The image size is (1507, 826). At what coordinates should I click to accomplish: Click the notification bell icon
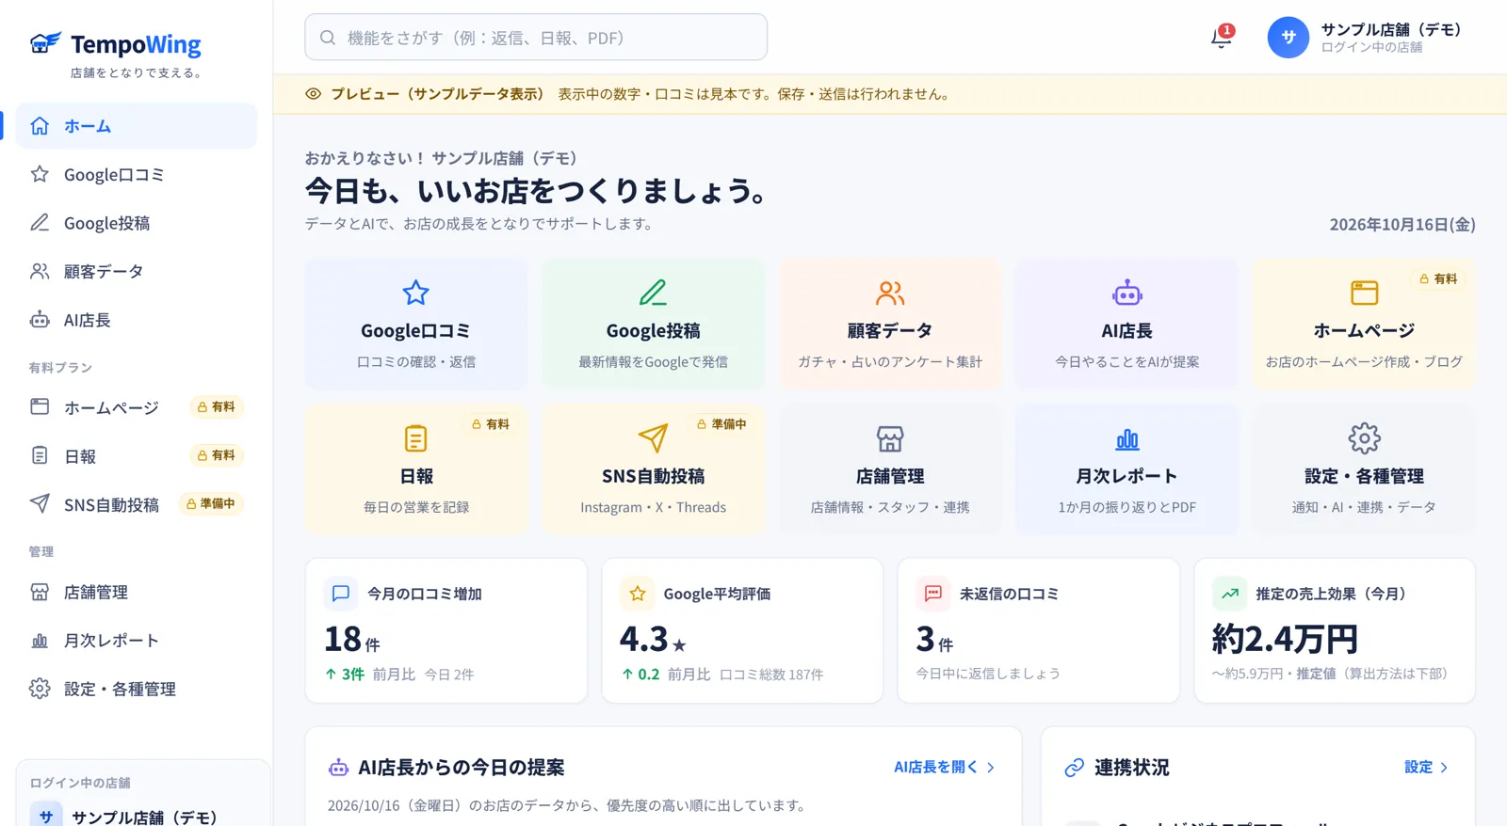(x=1221, y=38)
